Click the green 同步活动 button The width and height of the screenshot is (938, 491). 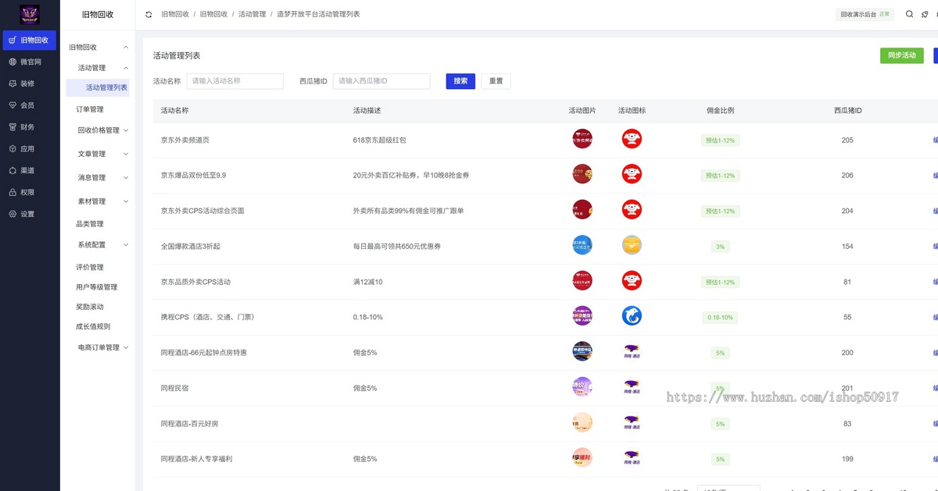[901, 55]
